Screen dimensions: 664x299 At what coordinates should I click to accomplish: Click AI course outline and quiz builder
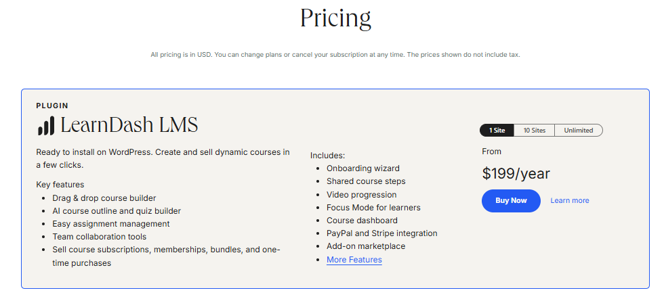pyautogui.click(x=117, y=210)
